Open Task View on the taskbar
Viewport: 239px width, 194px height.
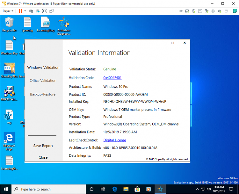(x=103, y=189)
